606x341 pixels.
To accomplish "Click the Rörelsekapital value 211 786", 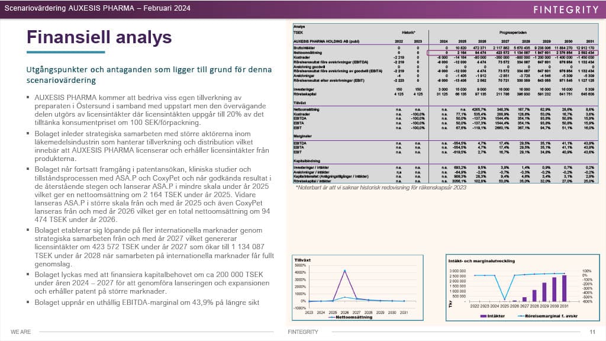I will (502, 94).
